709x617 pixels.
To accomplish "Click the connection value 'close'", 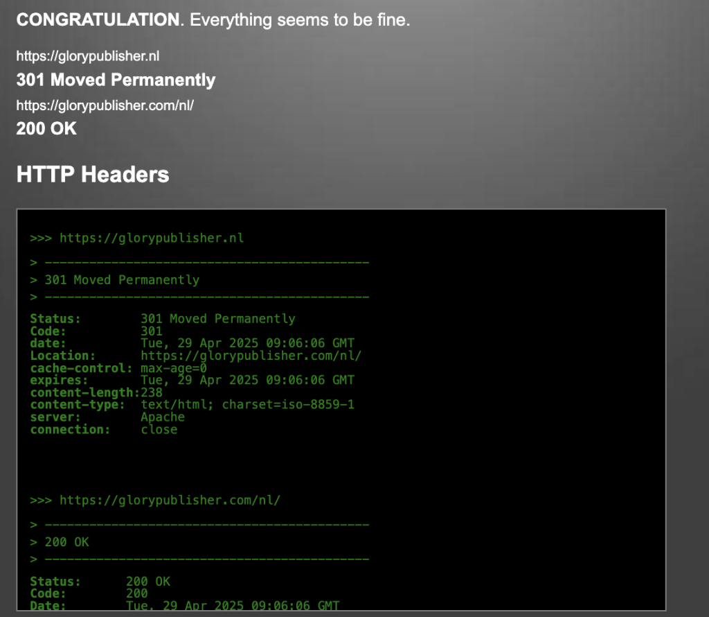I will (159, 430).
